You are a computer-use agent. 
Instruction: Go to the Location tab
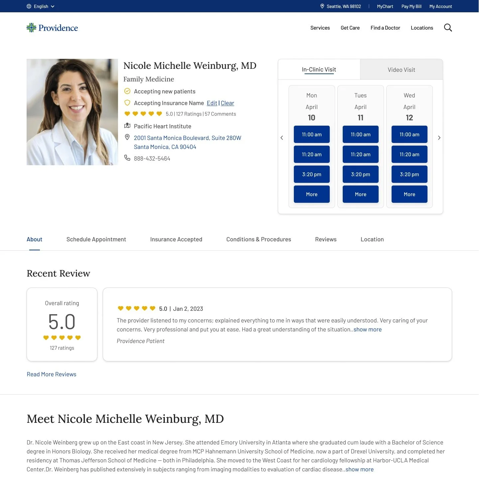coord(372,239)
